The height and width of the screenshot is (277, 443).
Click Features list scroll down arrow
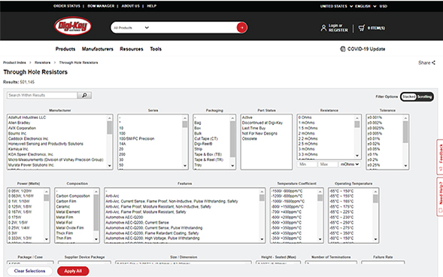(x=262, y=239)
